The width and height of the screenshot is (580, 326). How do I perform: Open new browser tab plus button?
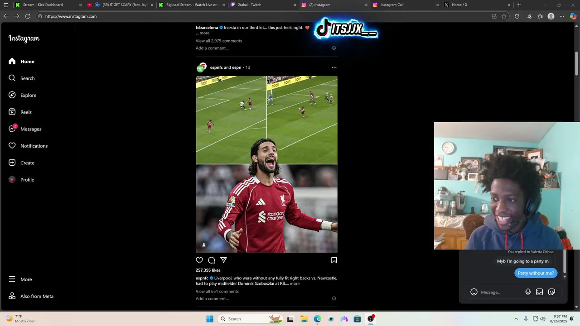click(519, 5)
